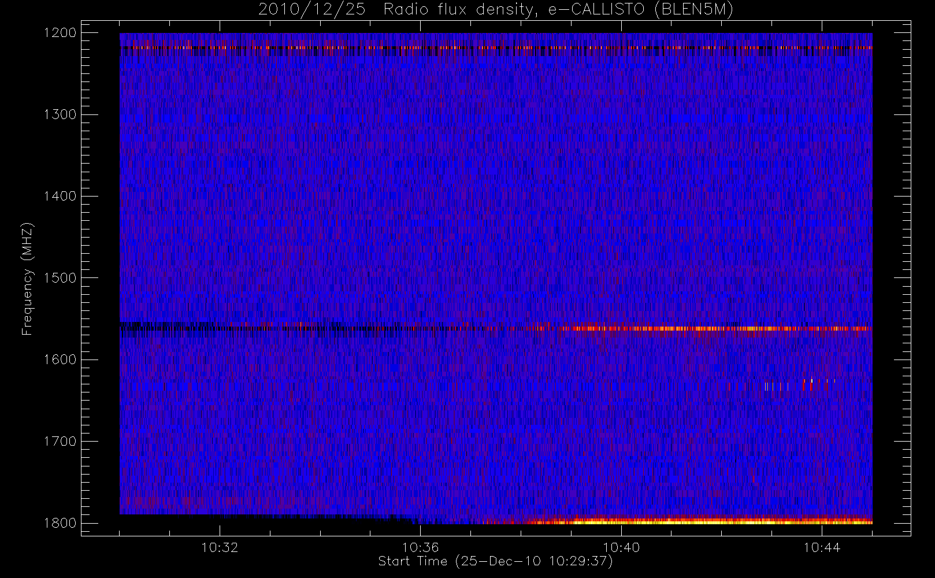Click the plot title mentioning e-CALLISTO (BLEN5M)
Screen dimensions: 935x578
tap(495, 10)
